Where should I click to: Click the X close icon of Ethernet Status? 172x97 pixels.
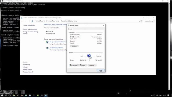pyautogui.click(x=104, y=25)
